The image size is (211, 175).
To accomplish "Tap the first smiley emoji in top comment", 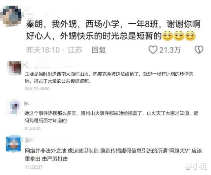I will (x=168, y=36).
